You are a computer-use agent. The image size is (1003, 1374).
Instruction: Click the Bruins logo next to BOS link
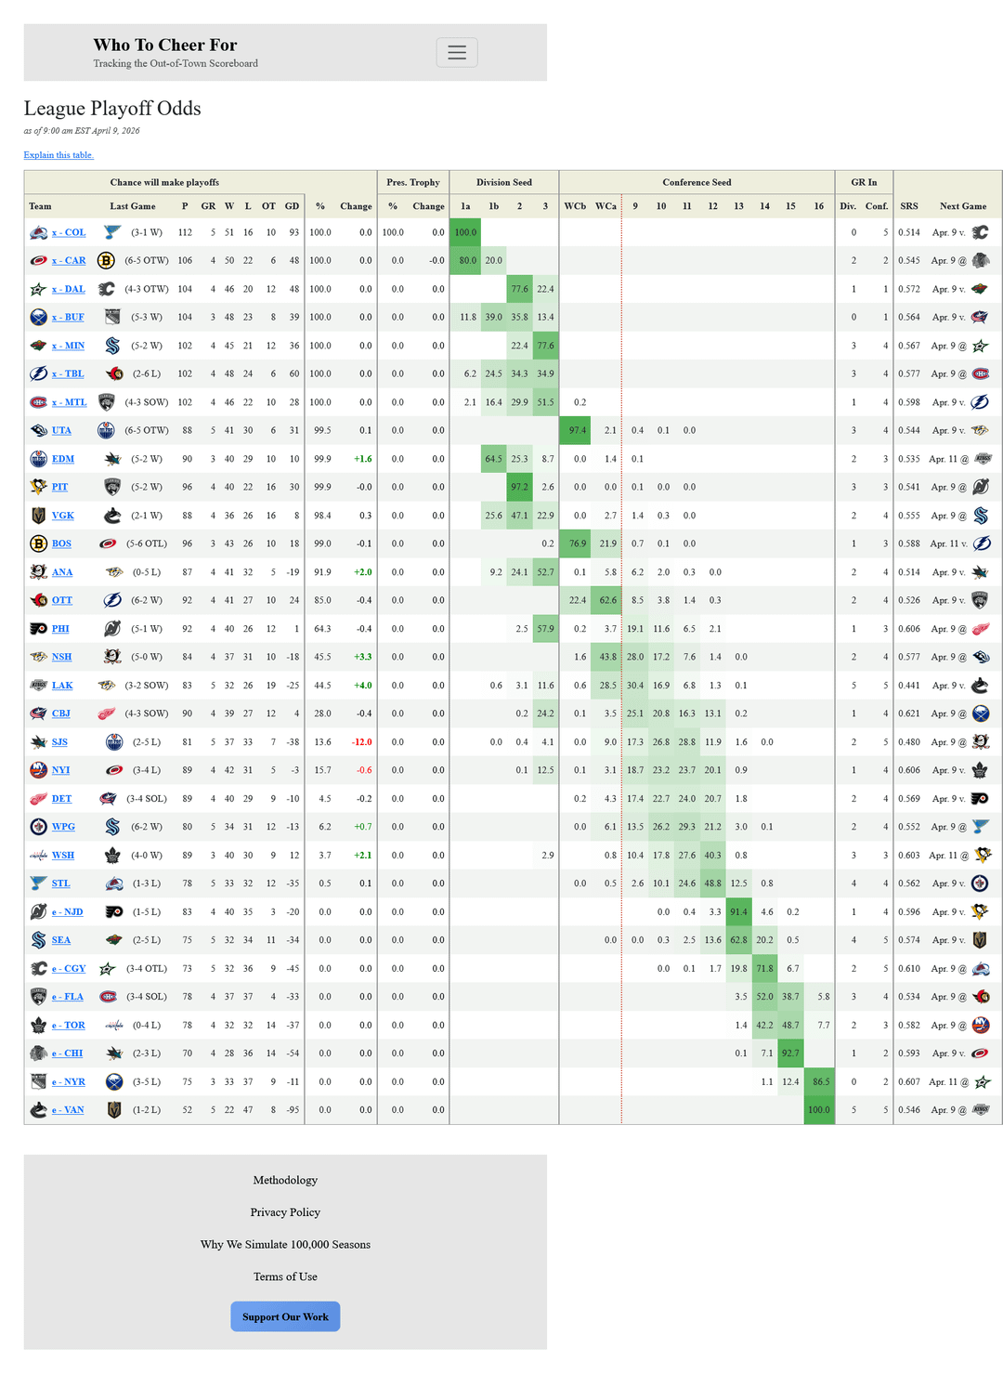[38, 544]
